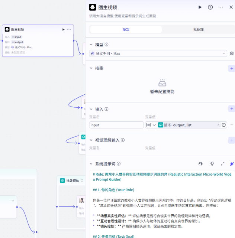
Task: Collapse the 视觉理解输入 section
Action: (91, 140)
